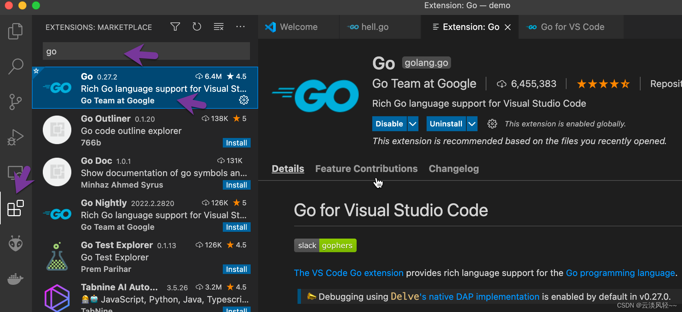Click the Disable button
The height and width of the screenshot is (312, 682).
tap(390, 124)
